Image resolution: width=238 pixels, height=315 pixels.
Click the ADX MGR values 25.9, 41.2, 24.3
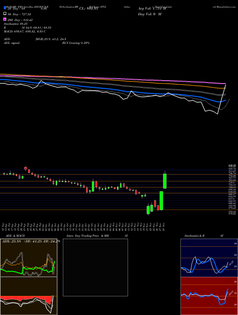pos(50,39)
